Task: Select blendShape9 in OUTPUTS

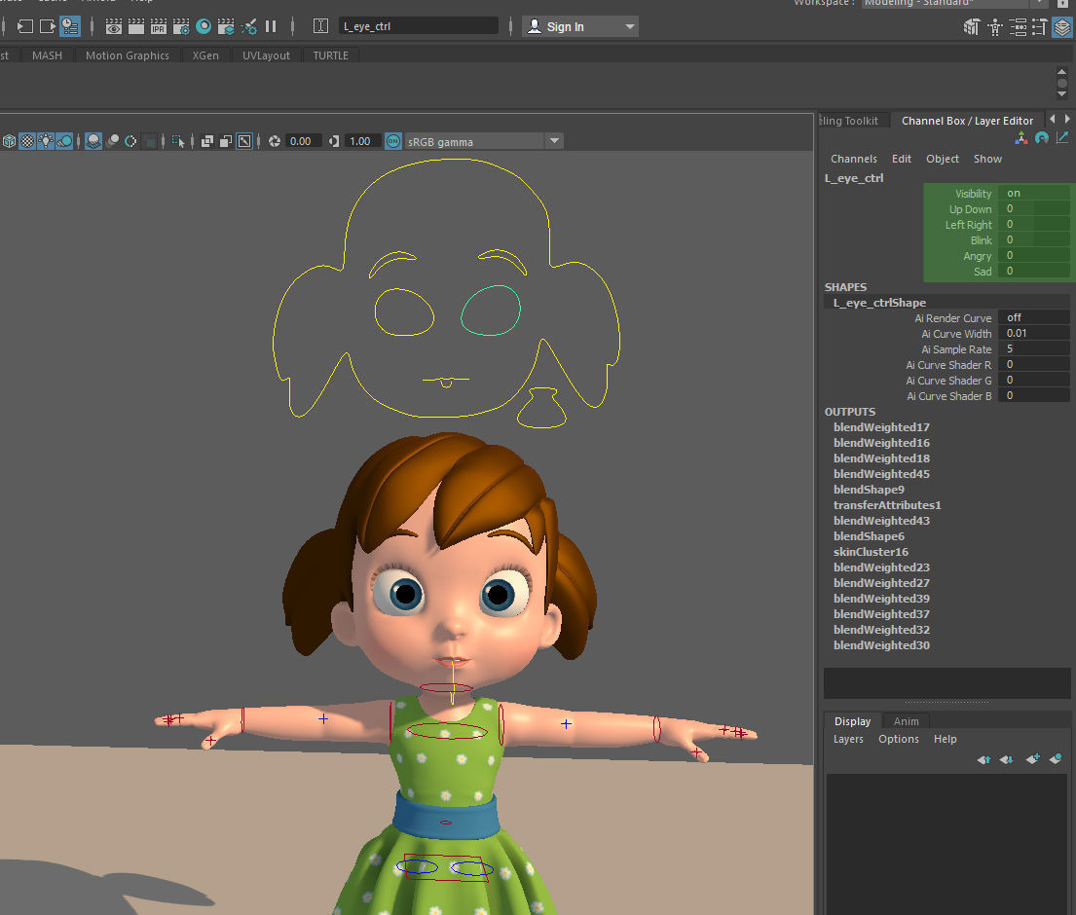Action: point(869,490)
